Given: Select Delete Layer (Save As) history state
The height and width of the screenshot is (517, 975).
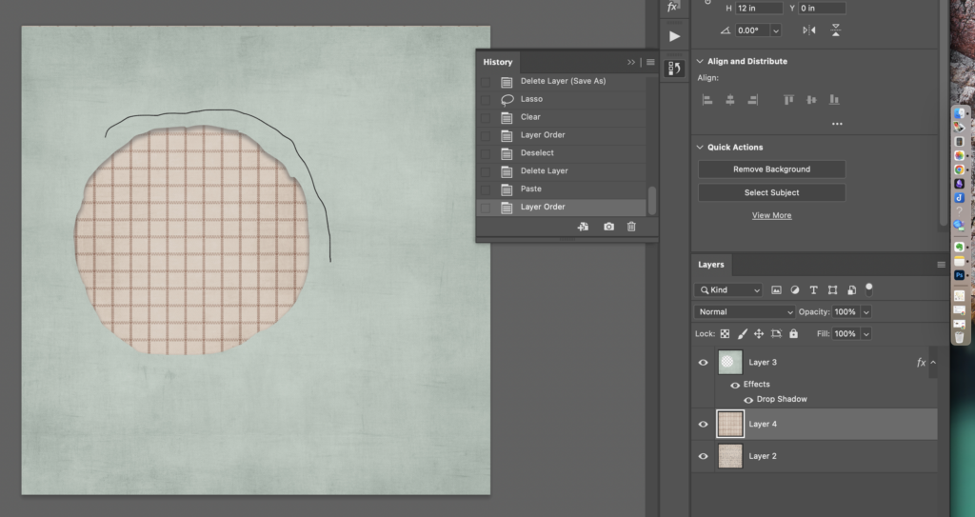Looking at the screenshot, I should coord(562,82).
